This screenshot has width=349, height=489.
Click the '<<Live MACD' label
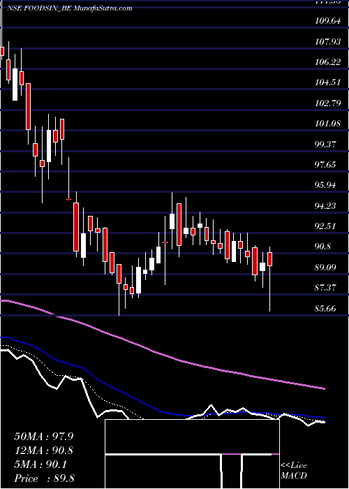coord(294,471)
